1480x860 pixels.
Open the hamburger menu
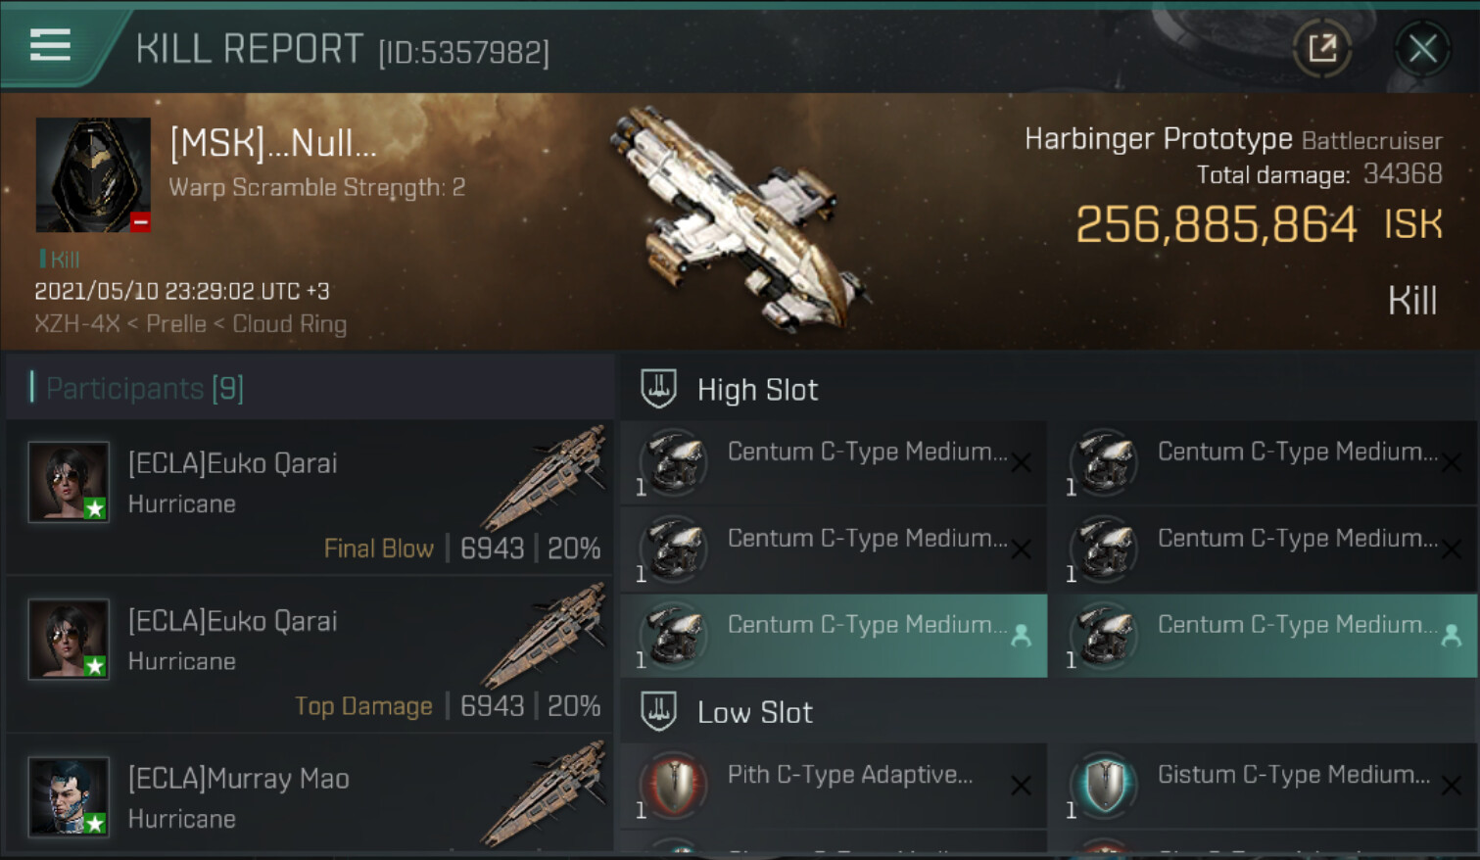50,45
